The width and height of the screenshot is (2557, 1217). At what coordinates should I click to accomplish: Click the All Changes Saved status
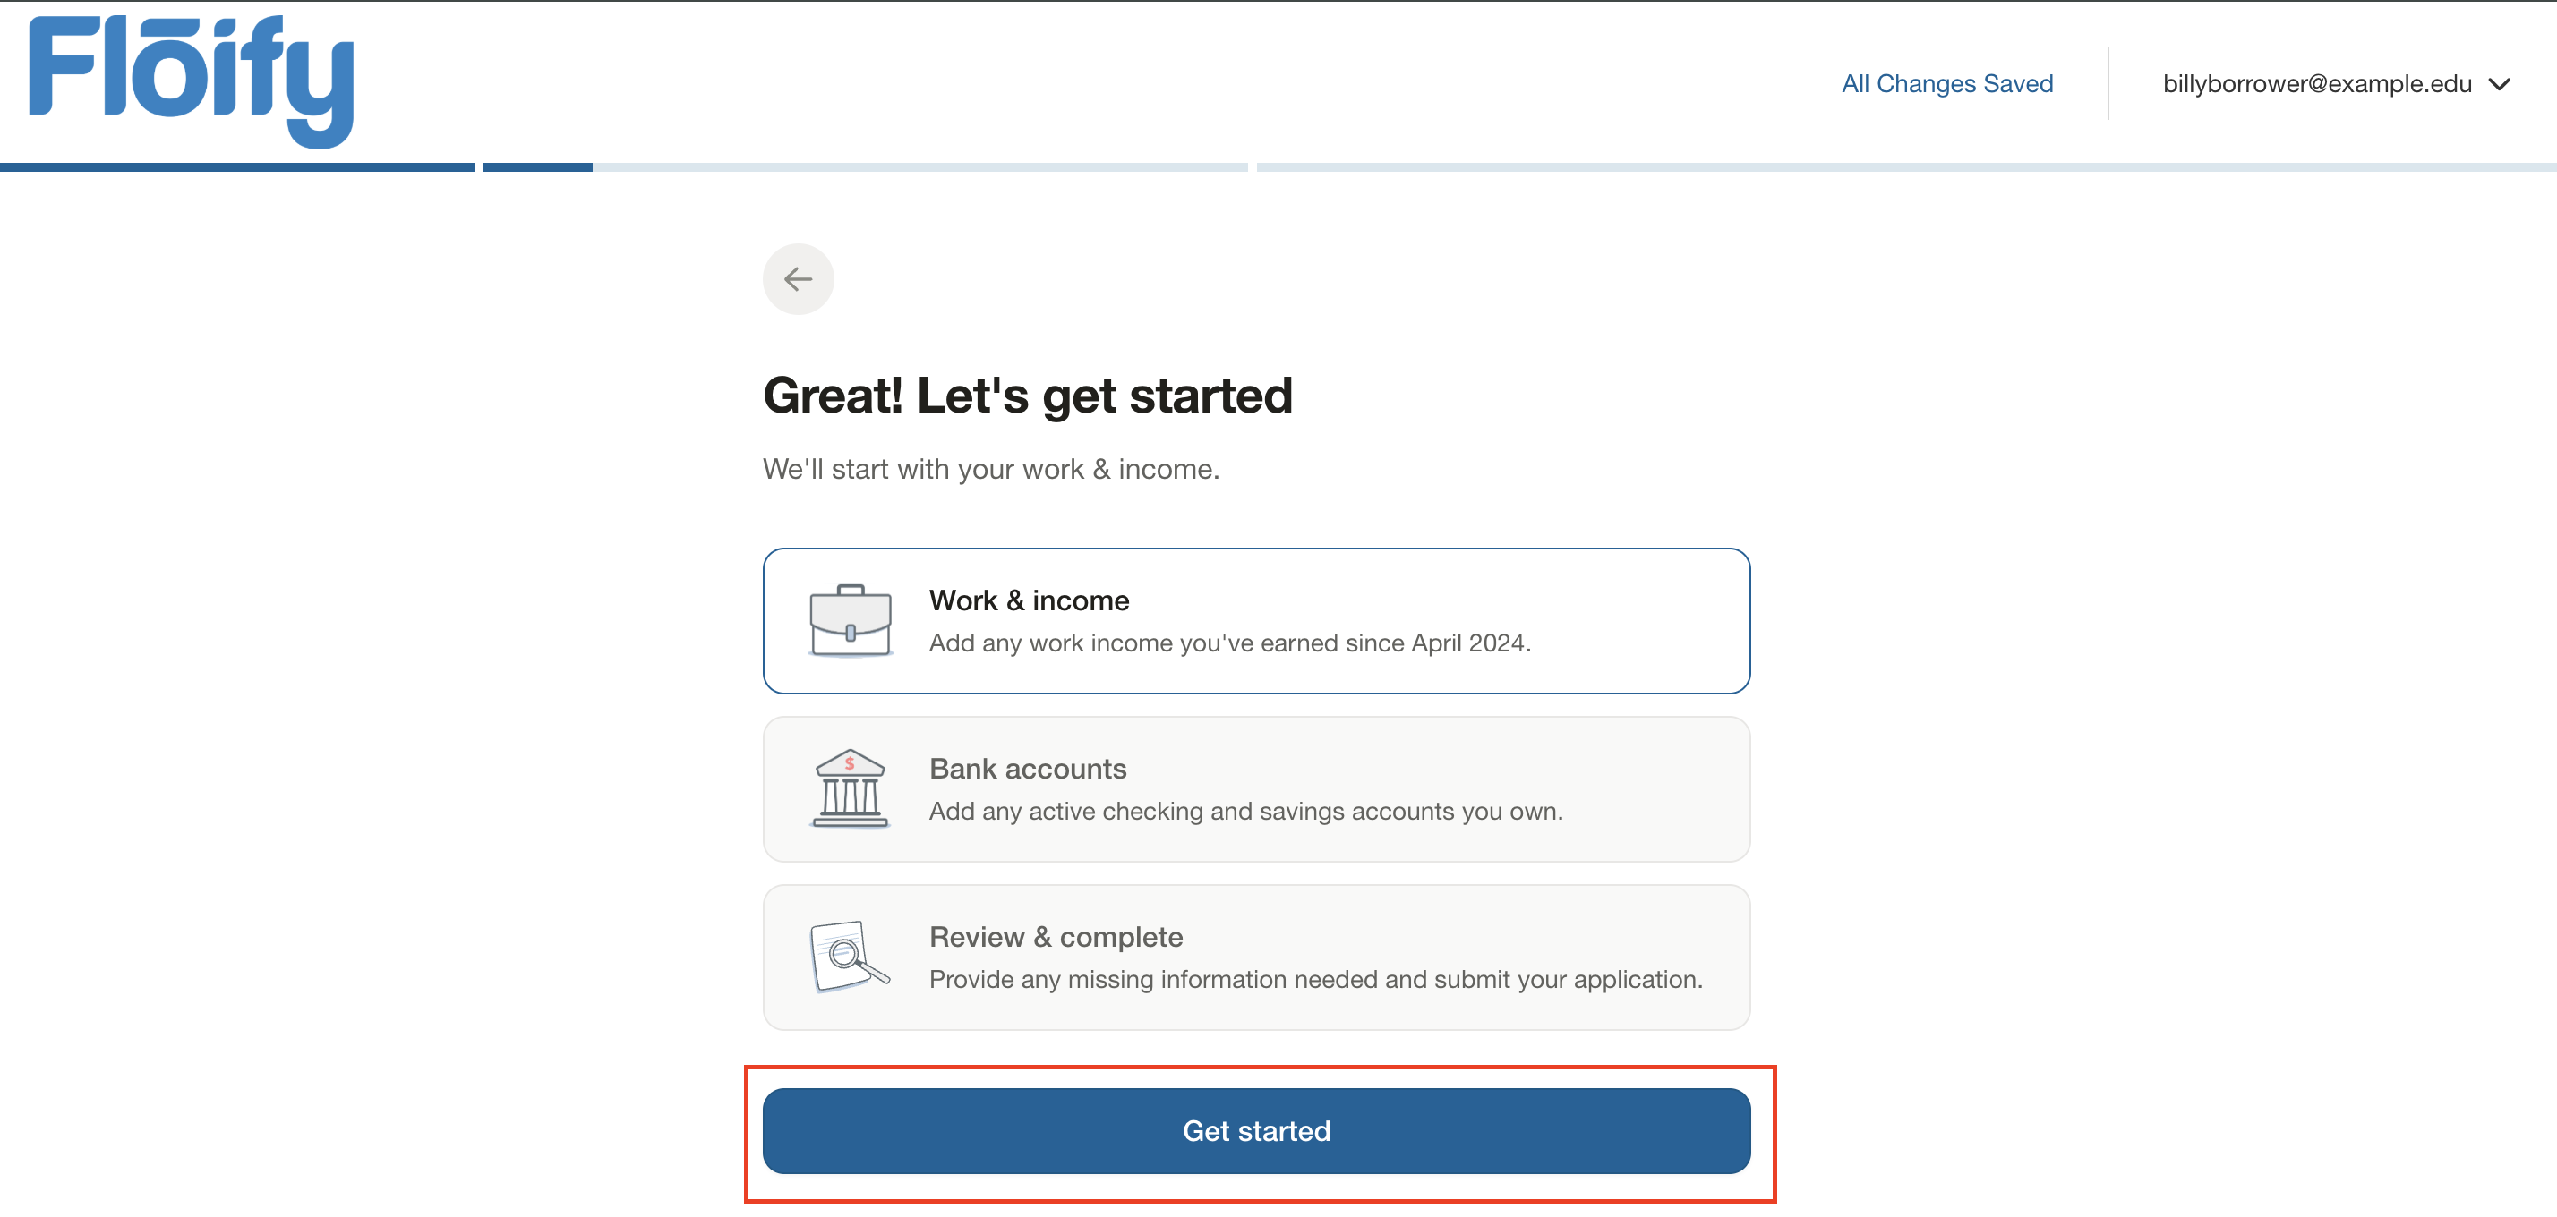1946,84
